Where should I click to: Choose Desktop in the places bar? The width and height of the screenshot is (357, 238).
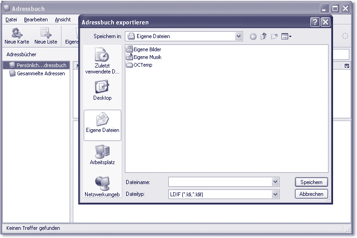tap(102, 90)
